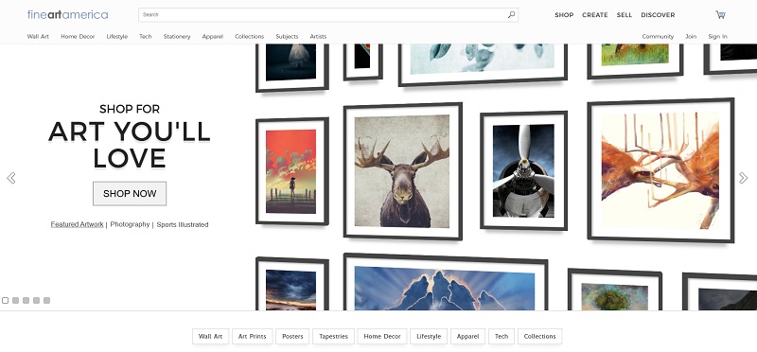Open the Featured Artwork link

tap(78, 224)
